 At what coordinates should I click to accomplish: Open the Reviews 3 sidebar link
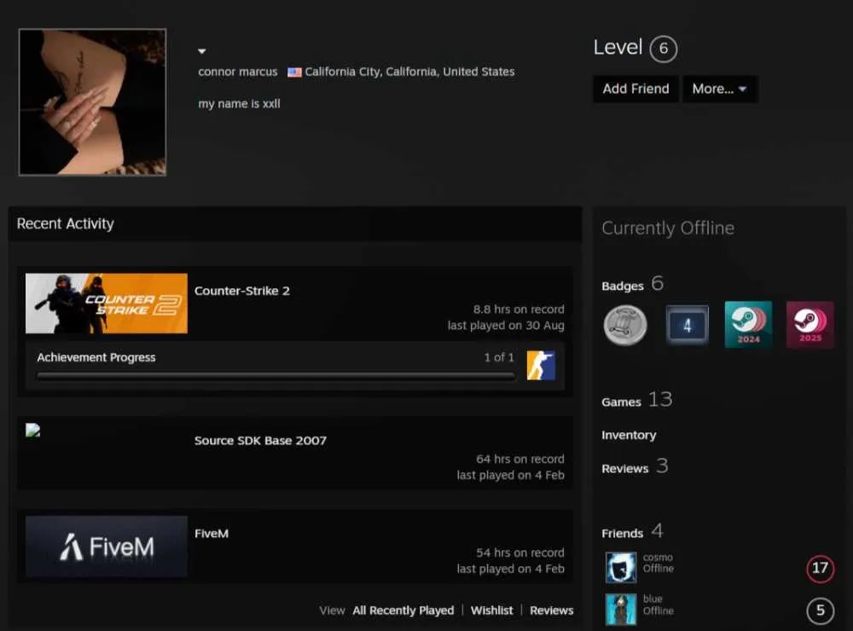click(x=635, y=466)
